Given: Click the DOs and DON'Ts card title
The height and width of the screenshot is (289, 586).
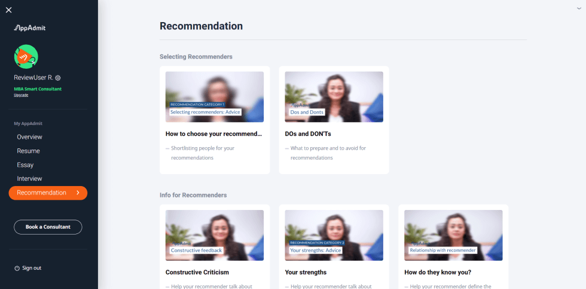Looking at the screenshot, I should coord(308,134).
